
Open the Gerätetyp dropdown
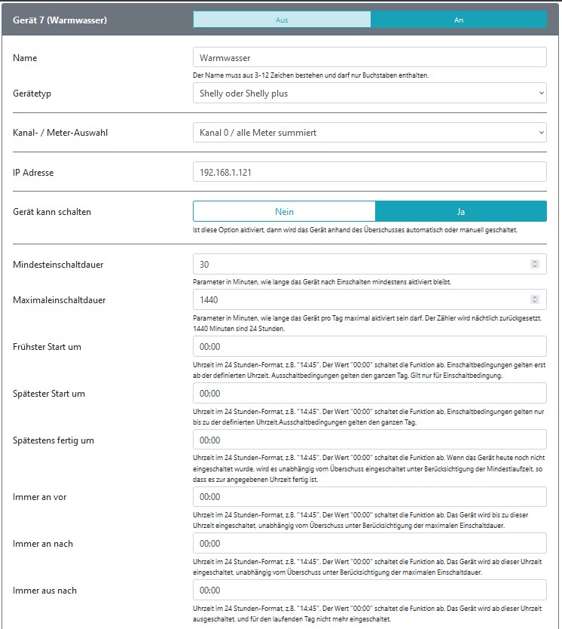[x=369, y=94]
